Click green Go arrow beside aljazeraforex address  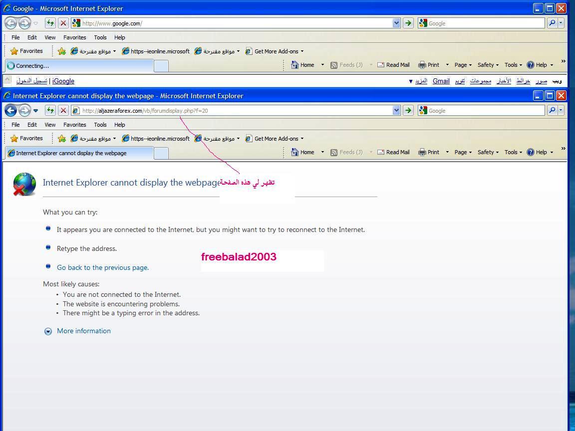click(408, 110)
